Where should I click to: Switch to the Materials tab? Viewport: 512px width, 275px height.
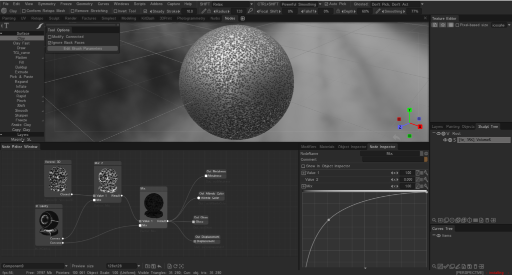(326, 147)
